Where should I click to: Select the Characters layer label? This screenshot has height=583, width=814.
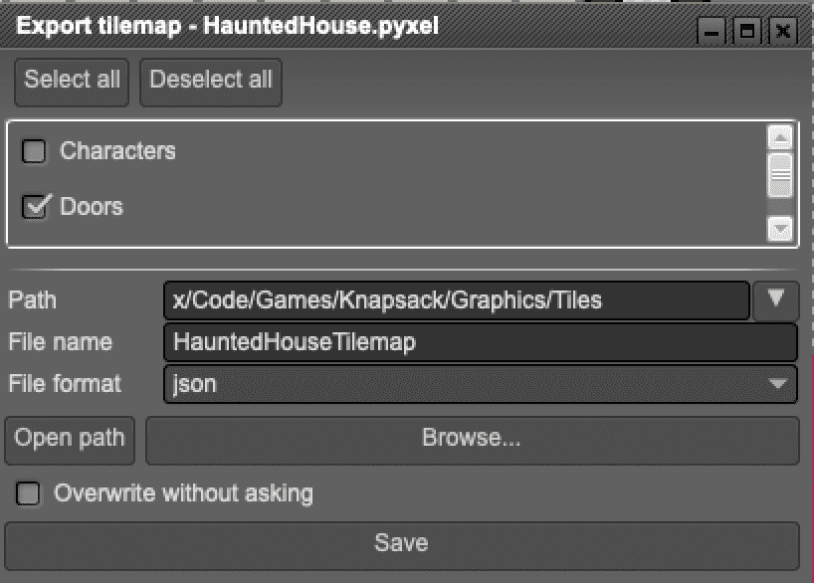click(x=117, y=151)
